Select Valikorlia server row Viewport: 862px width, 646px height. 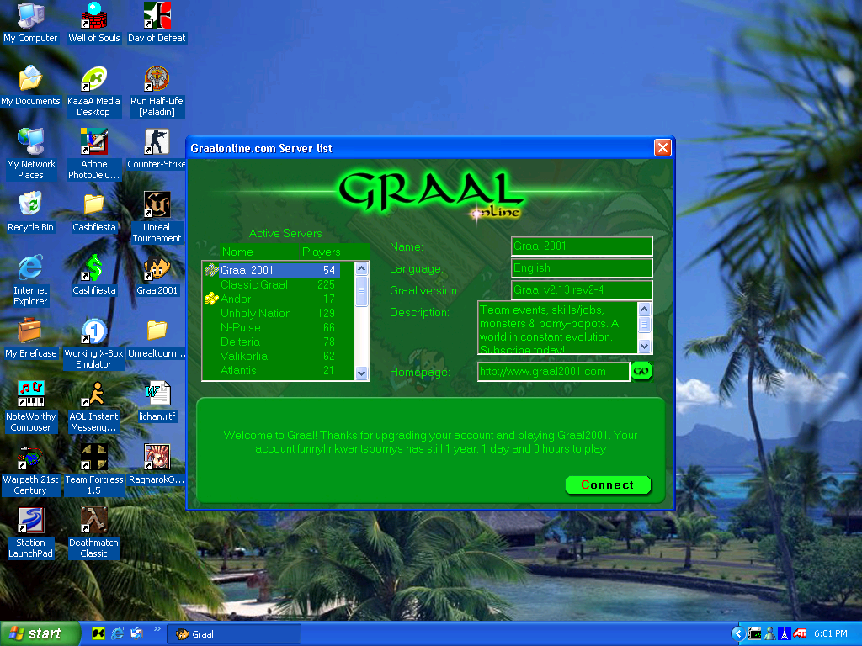pos(272,356)
